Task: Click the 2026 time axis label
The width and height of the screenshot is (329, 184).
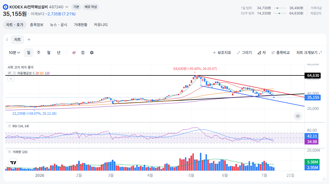Action: (x=40, y=175)
